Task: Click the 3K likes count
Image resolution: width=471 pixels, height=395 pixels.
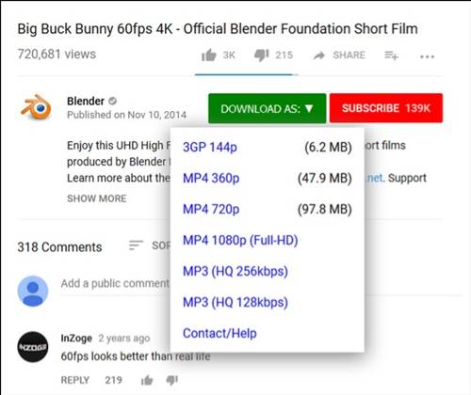Action: coord(229,55)
